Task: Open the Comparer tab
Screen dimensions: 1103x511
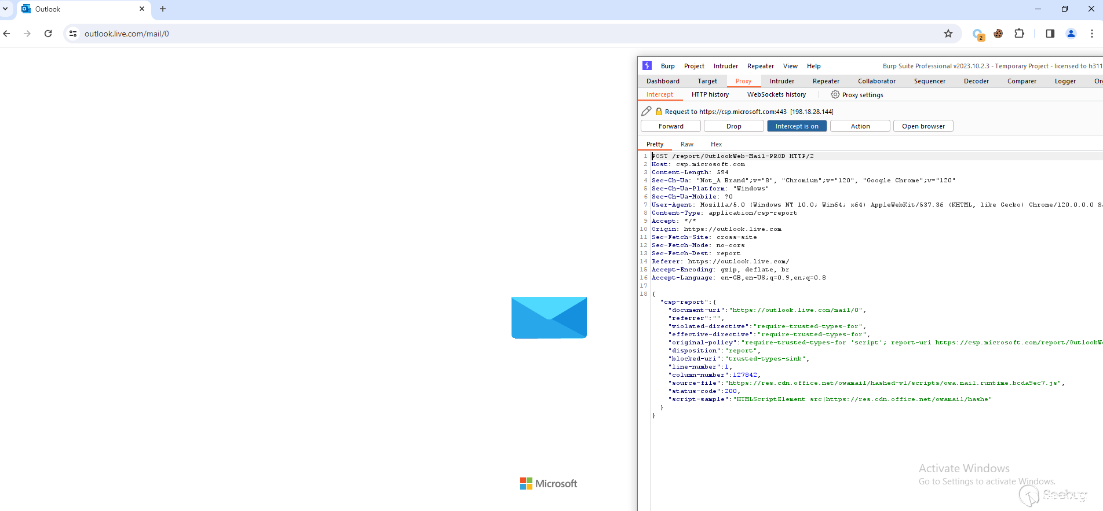Action: click(1022, 81)
